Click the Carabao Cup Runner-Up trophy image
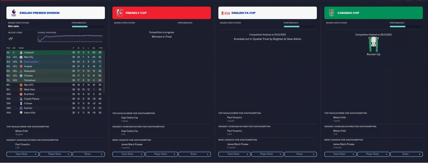 [373, 44]
